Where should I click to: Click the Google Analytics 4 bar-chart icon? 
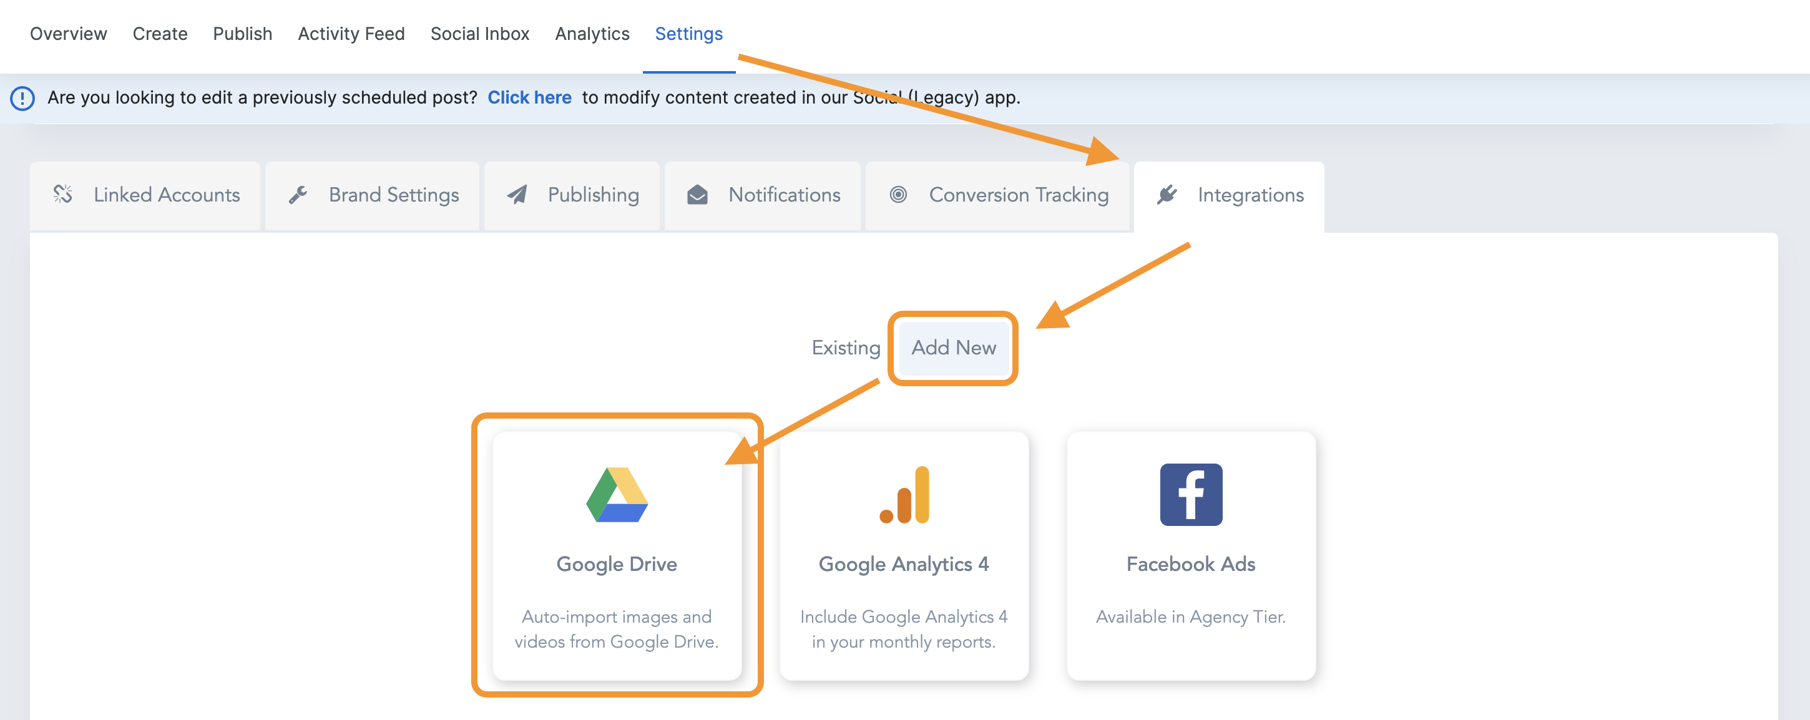tap(904, 495)
